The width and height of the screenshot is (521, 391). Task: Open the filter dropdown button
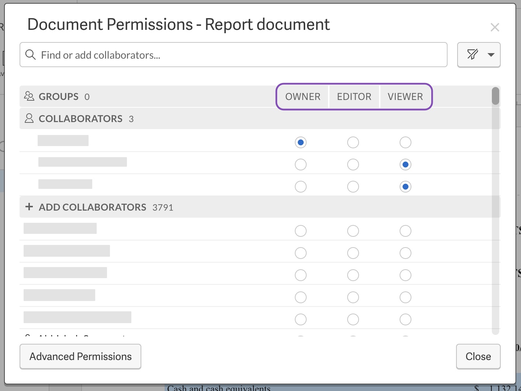[x=479, y=55]
